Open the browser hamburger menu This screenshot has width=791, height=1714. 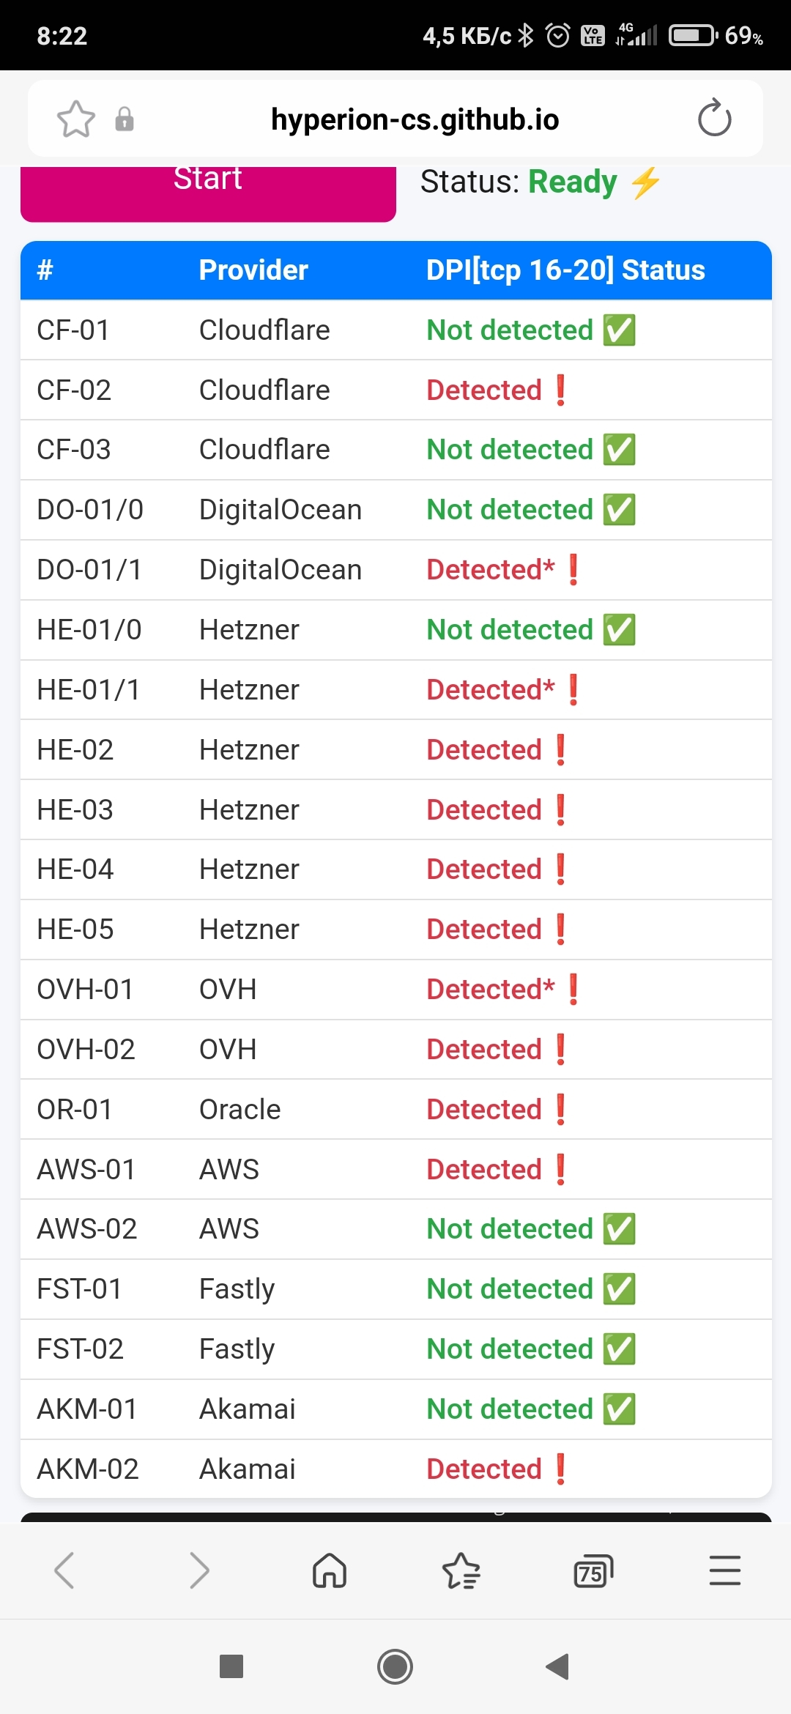724,1570
